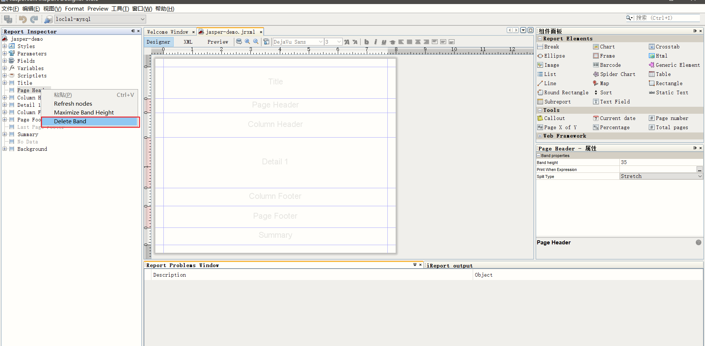The width and height of the screenshot is (705, 346).
Task: Select the Text Field element
Action: click(x=614, y=102)
